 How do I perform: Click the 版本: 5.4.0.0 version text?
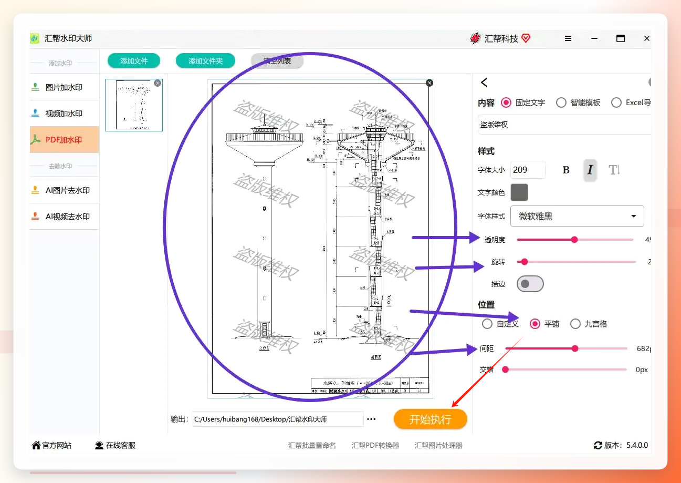click(x=626, y=445)
